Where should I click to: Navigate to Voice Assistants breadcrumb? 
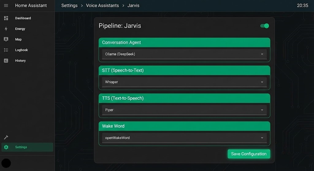point(102,6)
